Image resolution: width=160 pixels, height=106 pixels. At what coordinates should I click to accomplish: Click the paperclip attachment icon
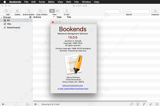tap(150, 104)
